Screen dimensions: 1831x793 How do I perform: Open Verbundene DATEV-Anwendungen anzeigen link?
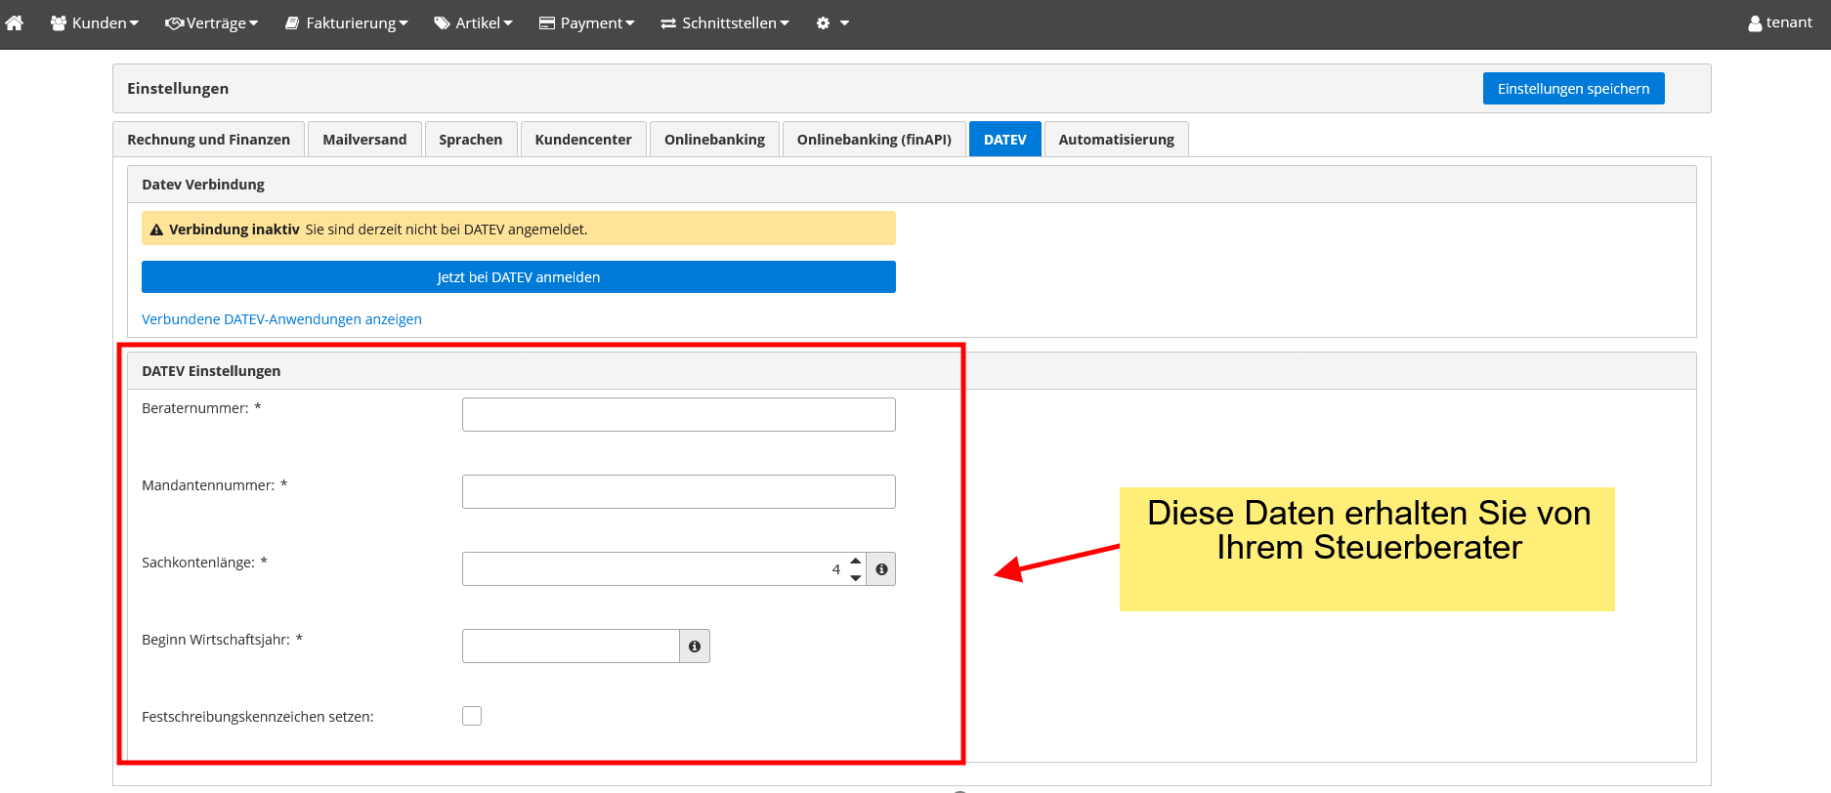[281, 319]
